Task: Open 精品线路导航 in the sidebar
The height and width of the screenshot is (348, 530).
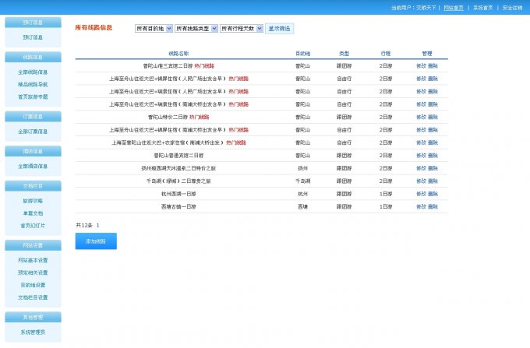Action: click(33, 84)
